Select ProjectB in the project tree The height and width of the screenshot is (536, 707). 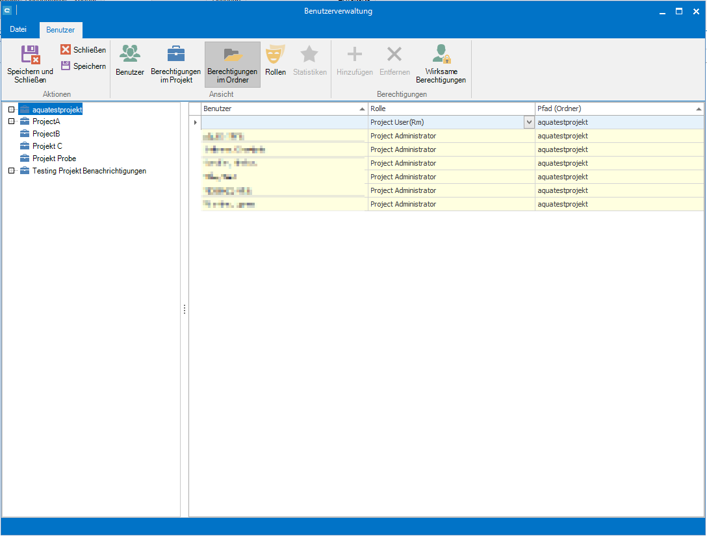pyautogui.click(x=46, y=134)
